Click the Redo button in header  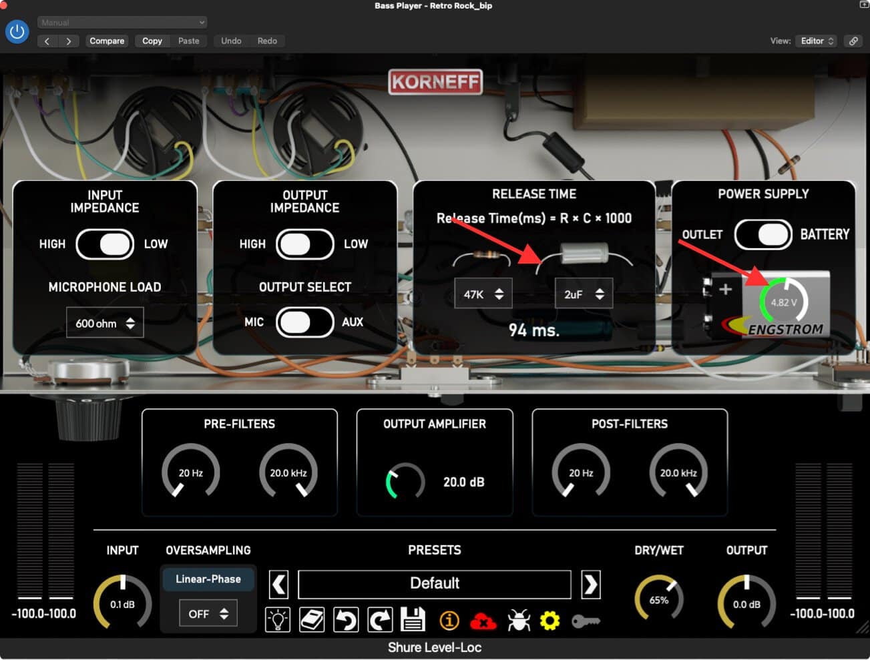pos(267,41)
